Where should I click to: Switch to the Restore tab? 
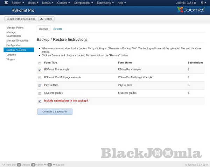(x=58, y=29)
